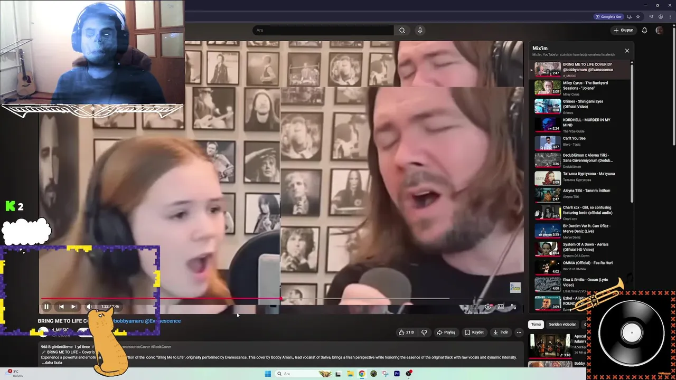Pause the YouTube video
Image resolution: width=676 pixels, height=380 pixels.
coord(46,307)
